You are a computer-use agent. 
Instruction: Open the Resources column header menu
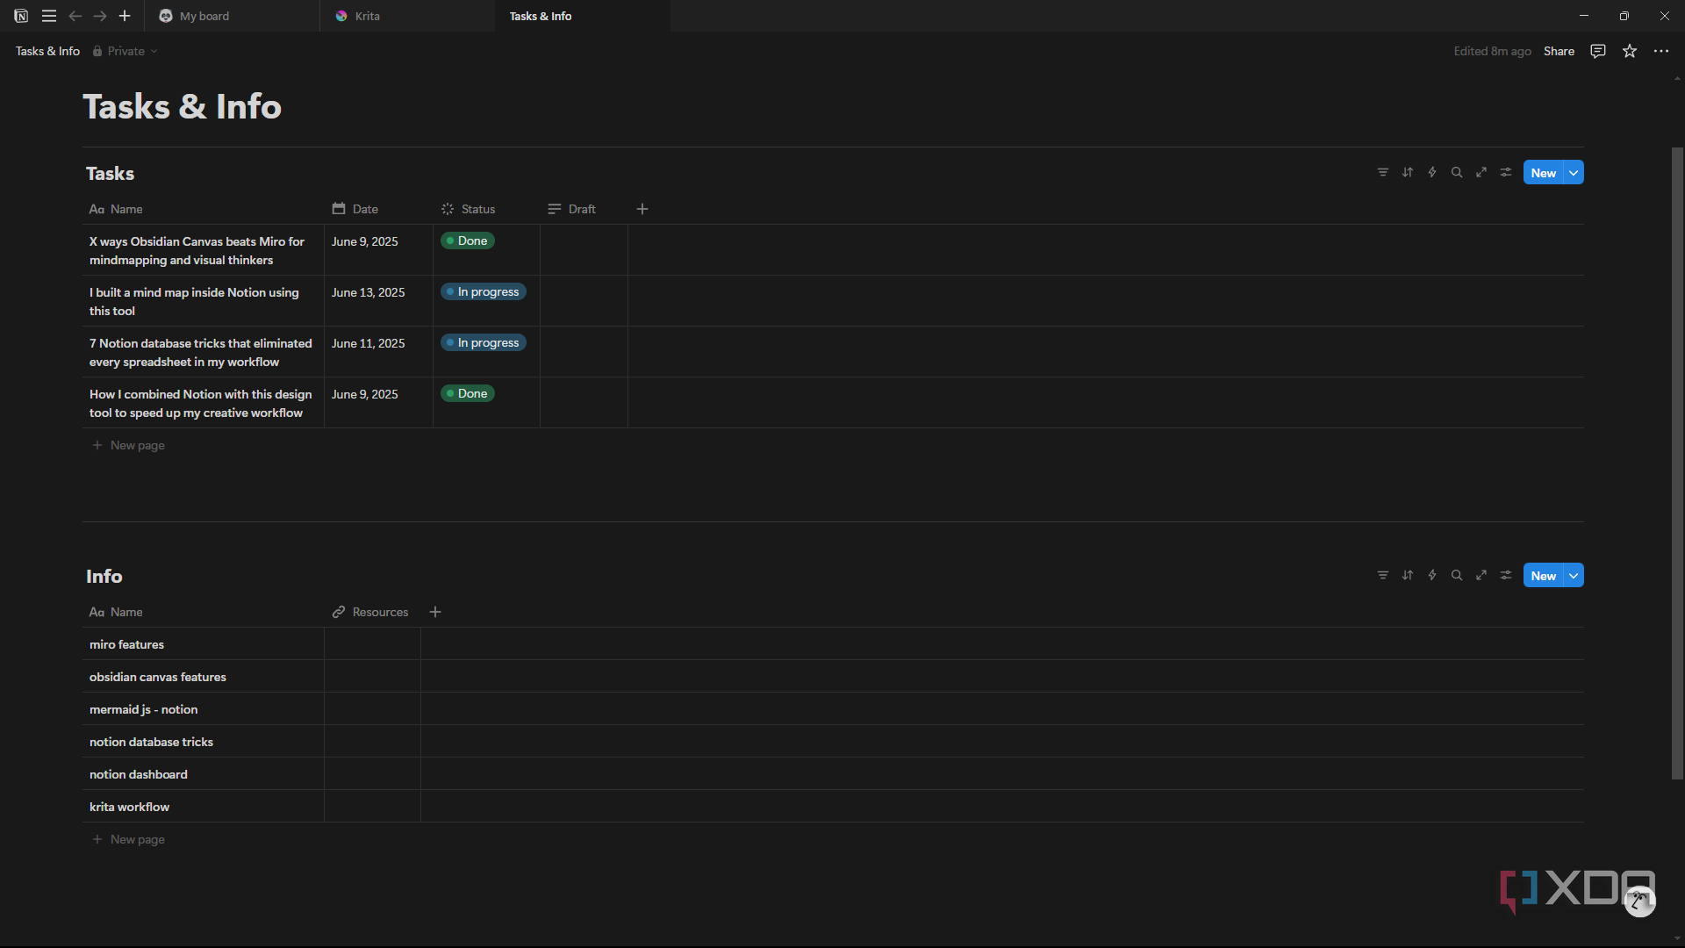371,612
